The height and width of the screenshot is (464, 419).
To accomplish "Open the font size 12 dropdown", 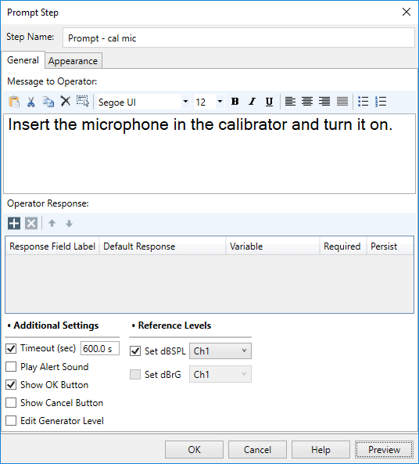I will click(209, 102).
